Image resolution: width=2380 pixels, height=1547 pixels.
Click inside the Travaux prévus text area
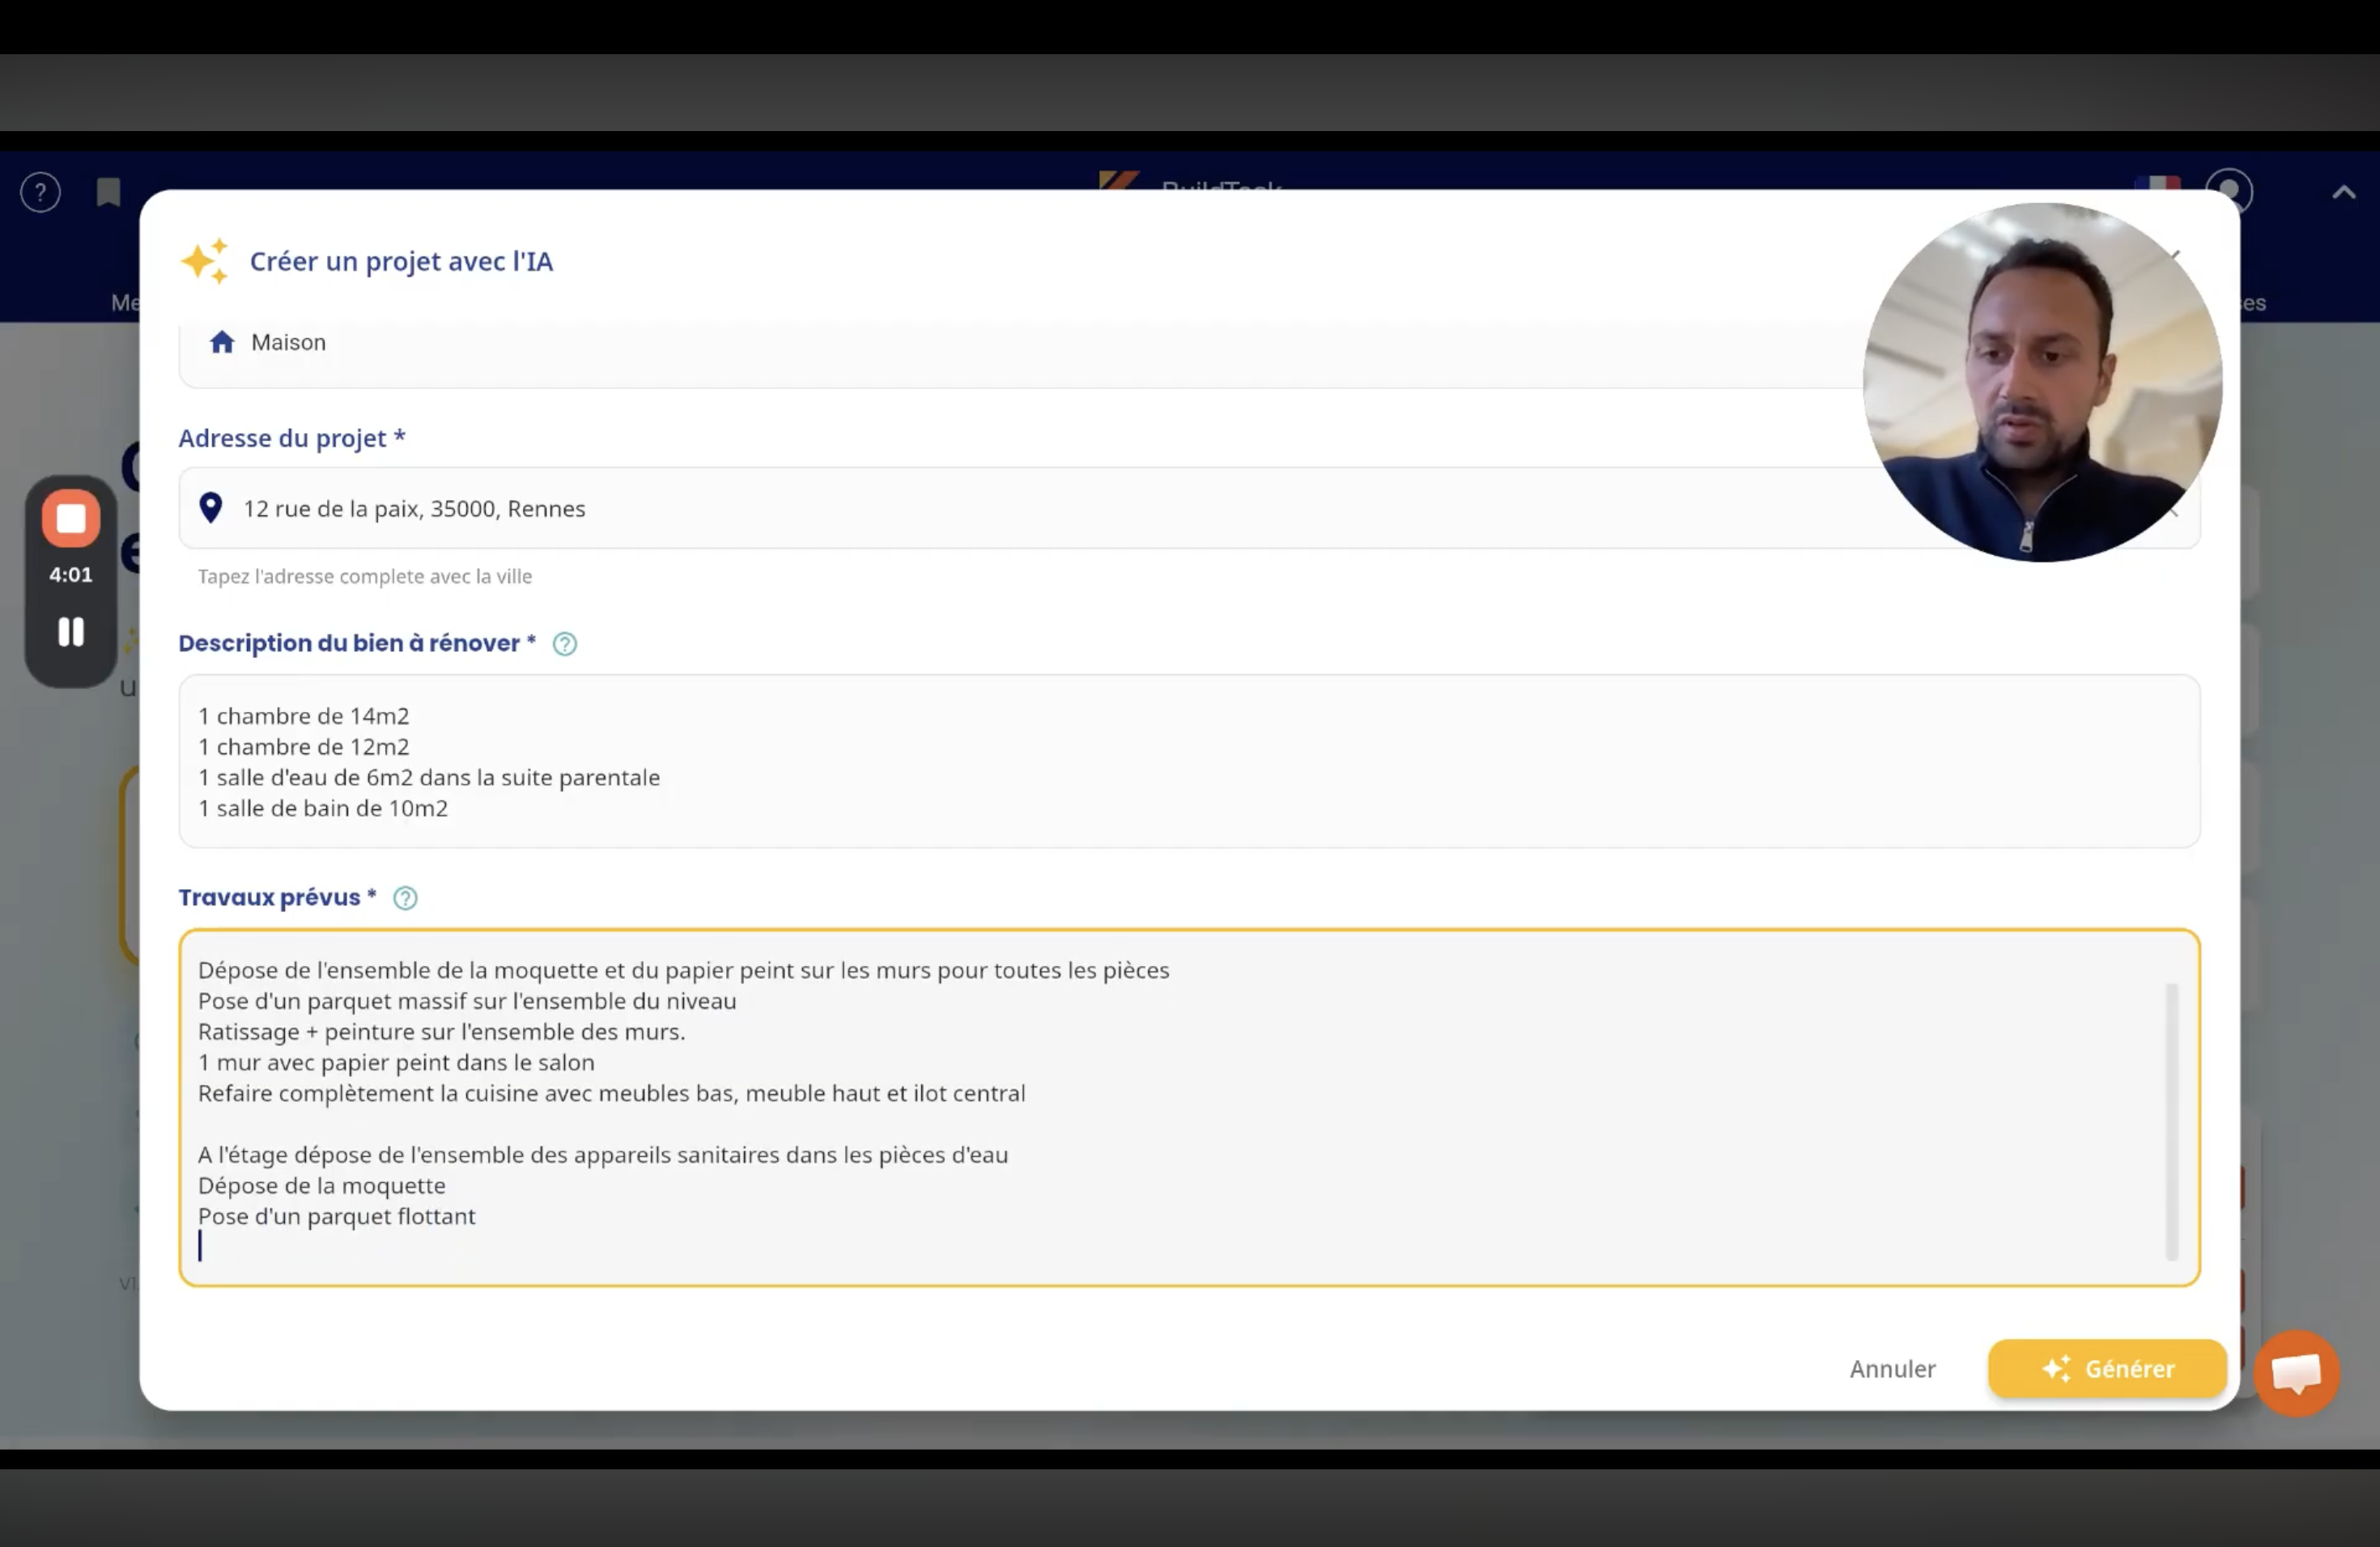point(1188,1108)
